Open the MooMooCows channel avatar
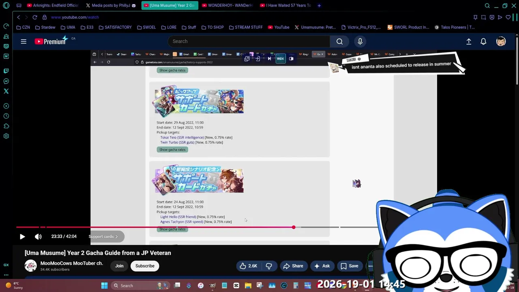The image size is (519, 292). coord(30,266)
